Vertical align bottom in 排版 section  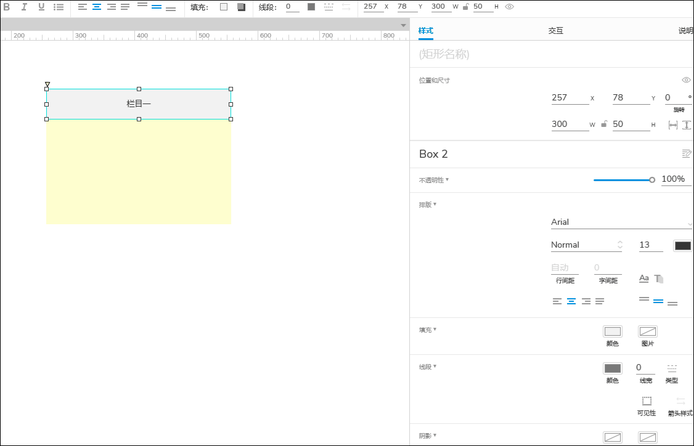click(x=672, y=304)
